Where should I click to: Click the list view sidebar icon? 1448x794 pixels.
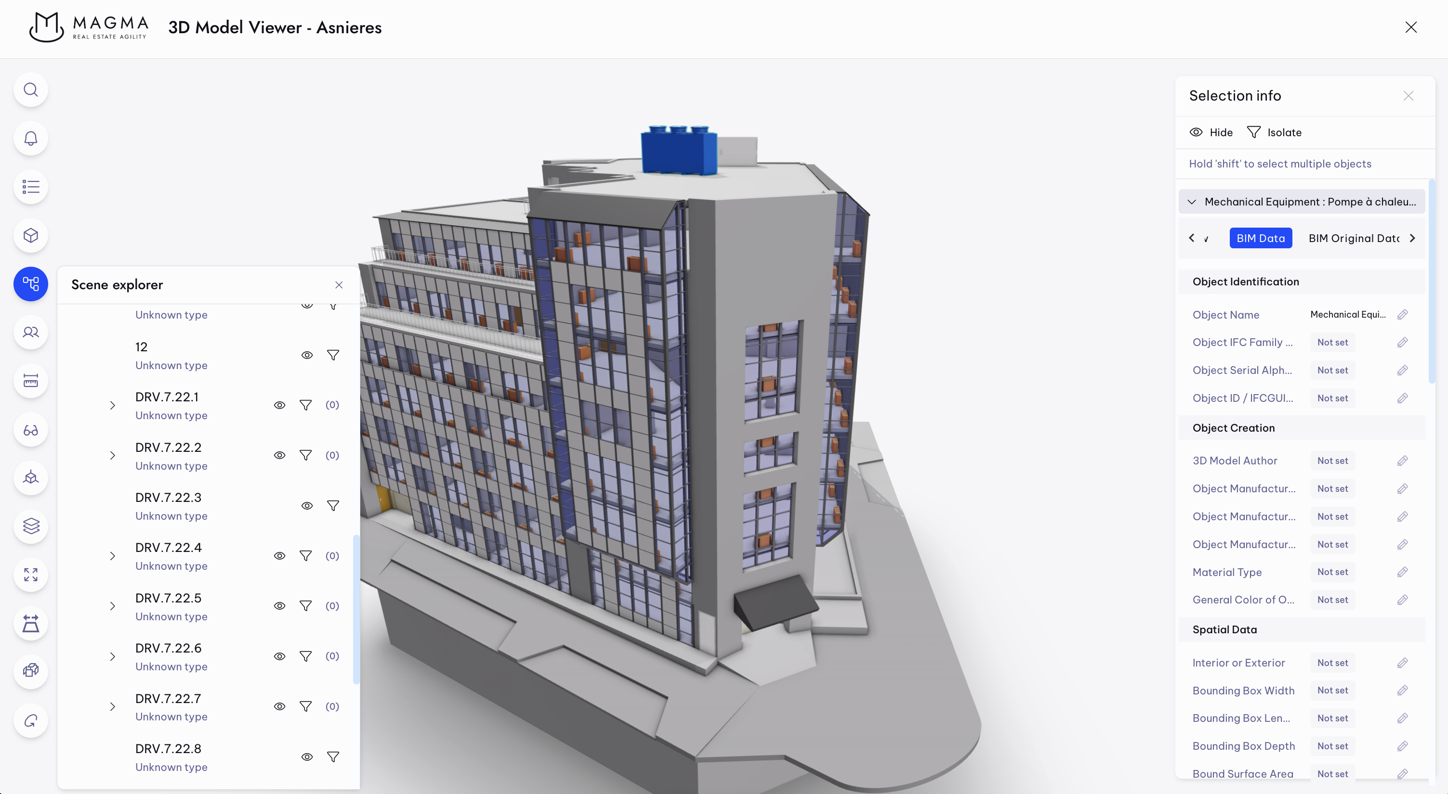tap(31, 186)
